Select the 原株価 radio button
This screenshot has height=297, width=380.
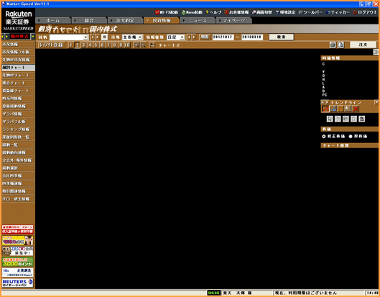pos(351,137)
